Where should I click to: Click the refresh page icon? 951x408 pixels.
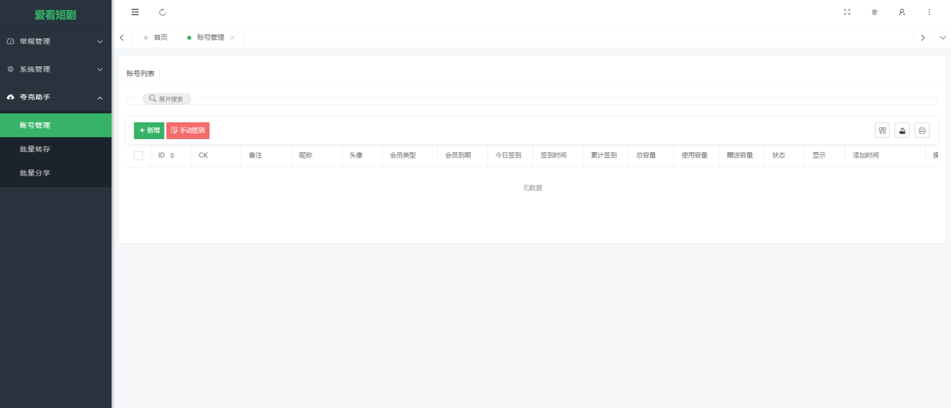pyautogui.click(x=163, y=12)
